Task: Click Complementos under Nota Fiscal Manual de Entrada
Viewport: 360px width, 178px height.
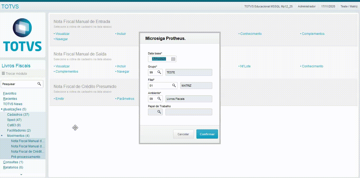Action: point(313,34)
